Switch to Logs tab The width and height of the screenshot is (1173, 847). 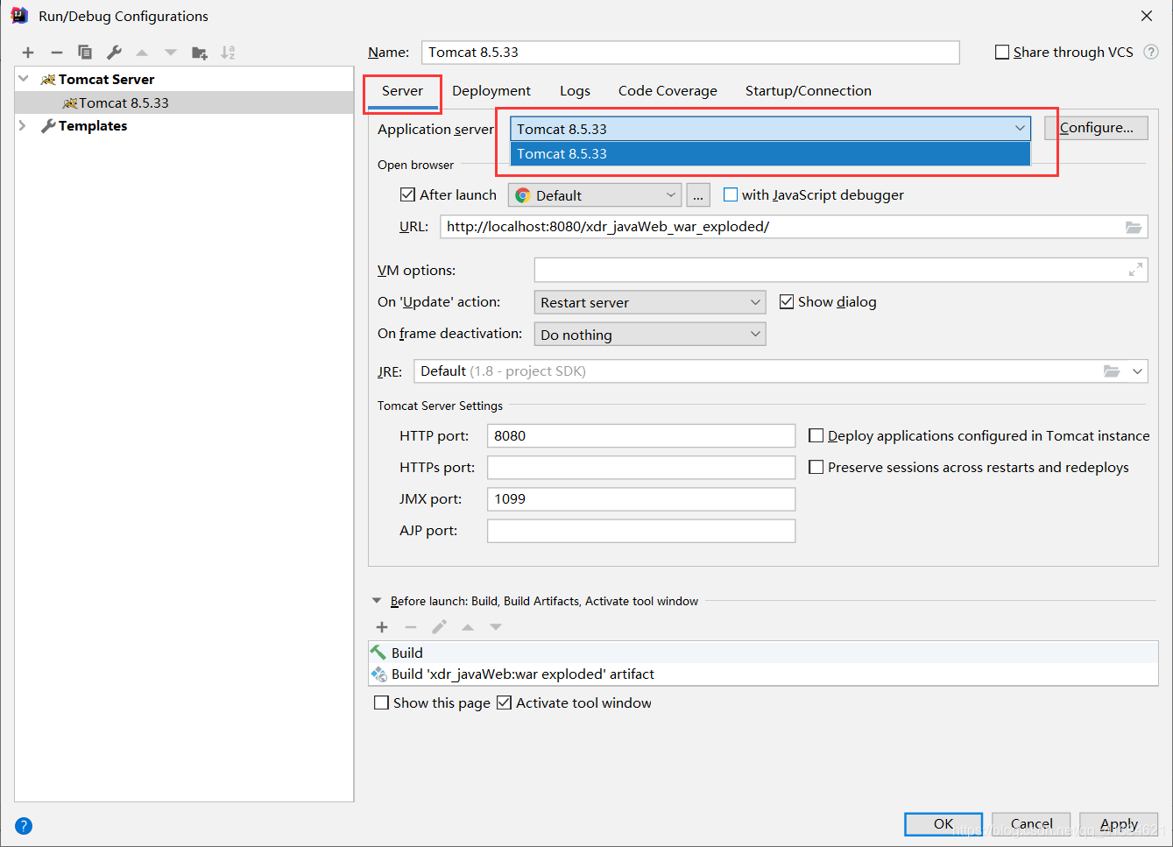(575, 91)
